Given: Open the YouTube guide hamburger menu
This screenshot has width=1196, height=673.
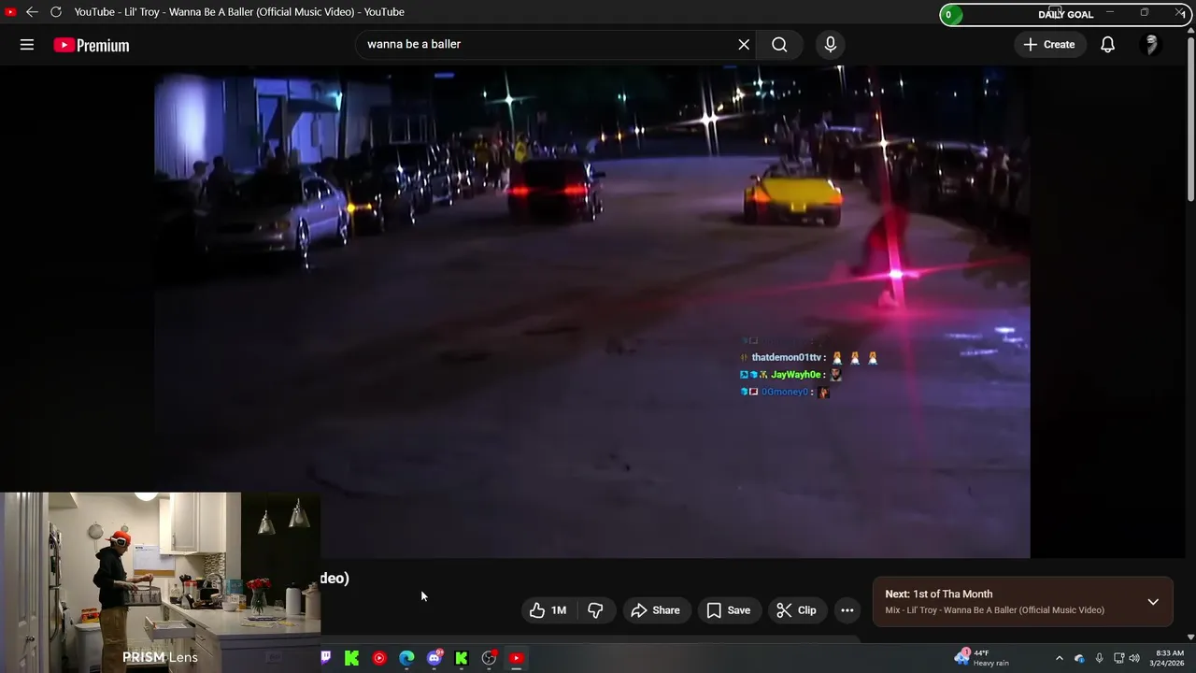Looking at the screenshot, I should click(27, 45).
